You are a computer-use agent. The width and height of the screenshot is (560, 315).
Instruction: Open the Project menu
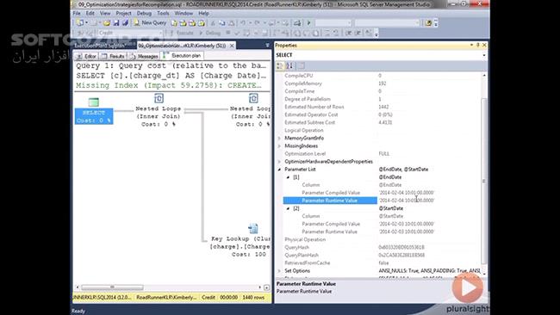pos(123,13)
